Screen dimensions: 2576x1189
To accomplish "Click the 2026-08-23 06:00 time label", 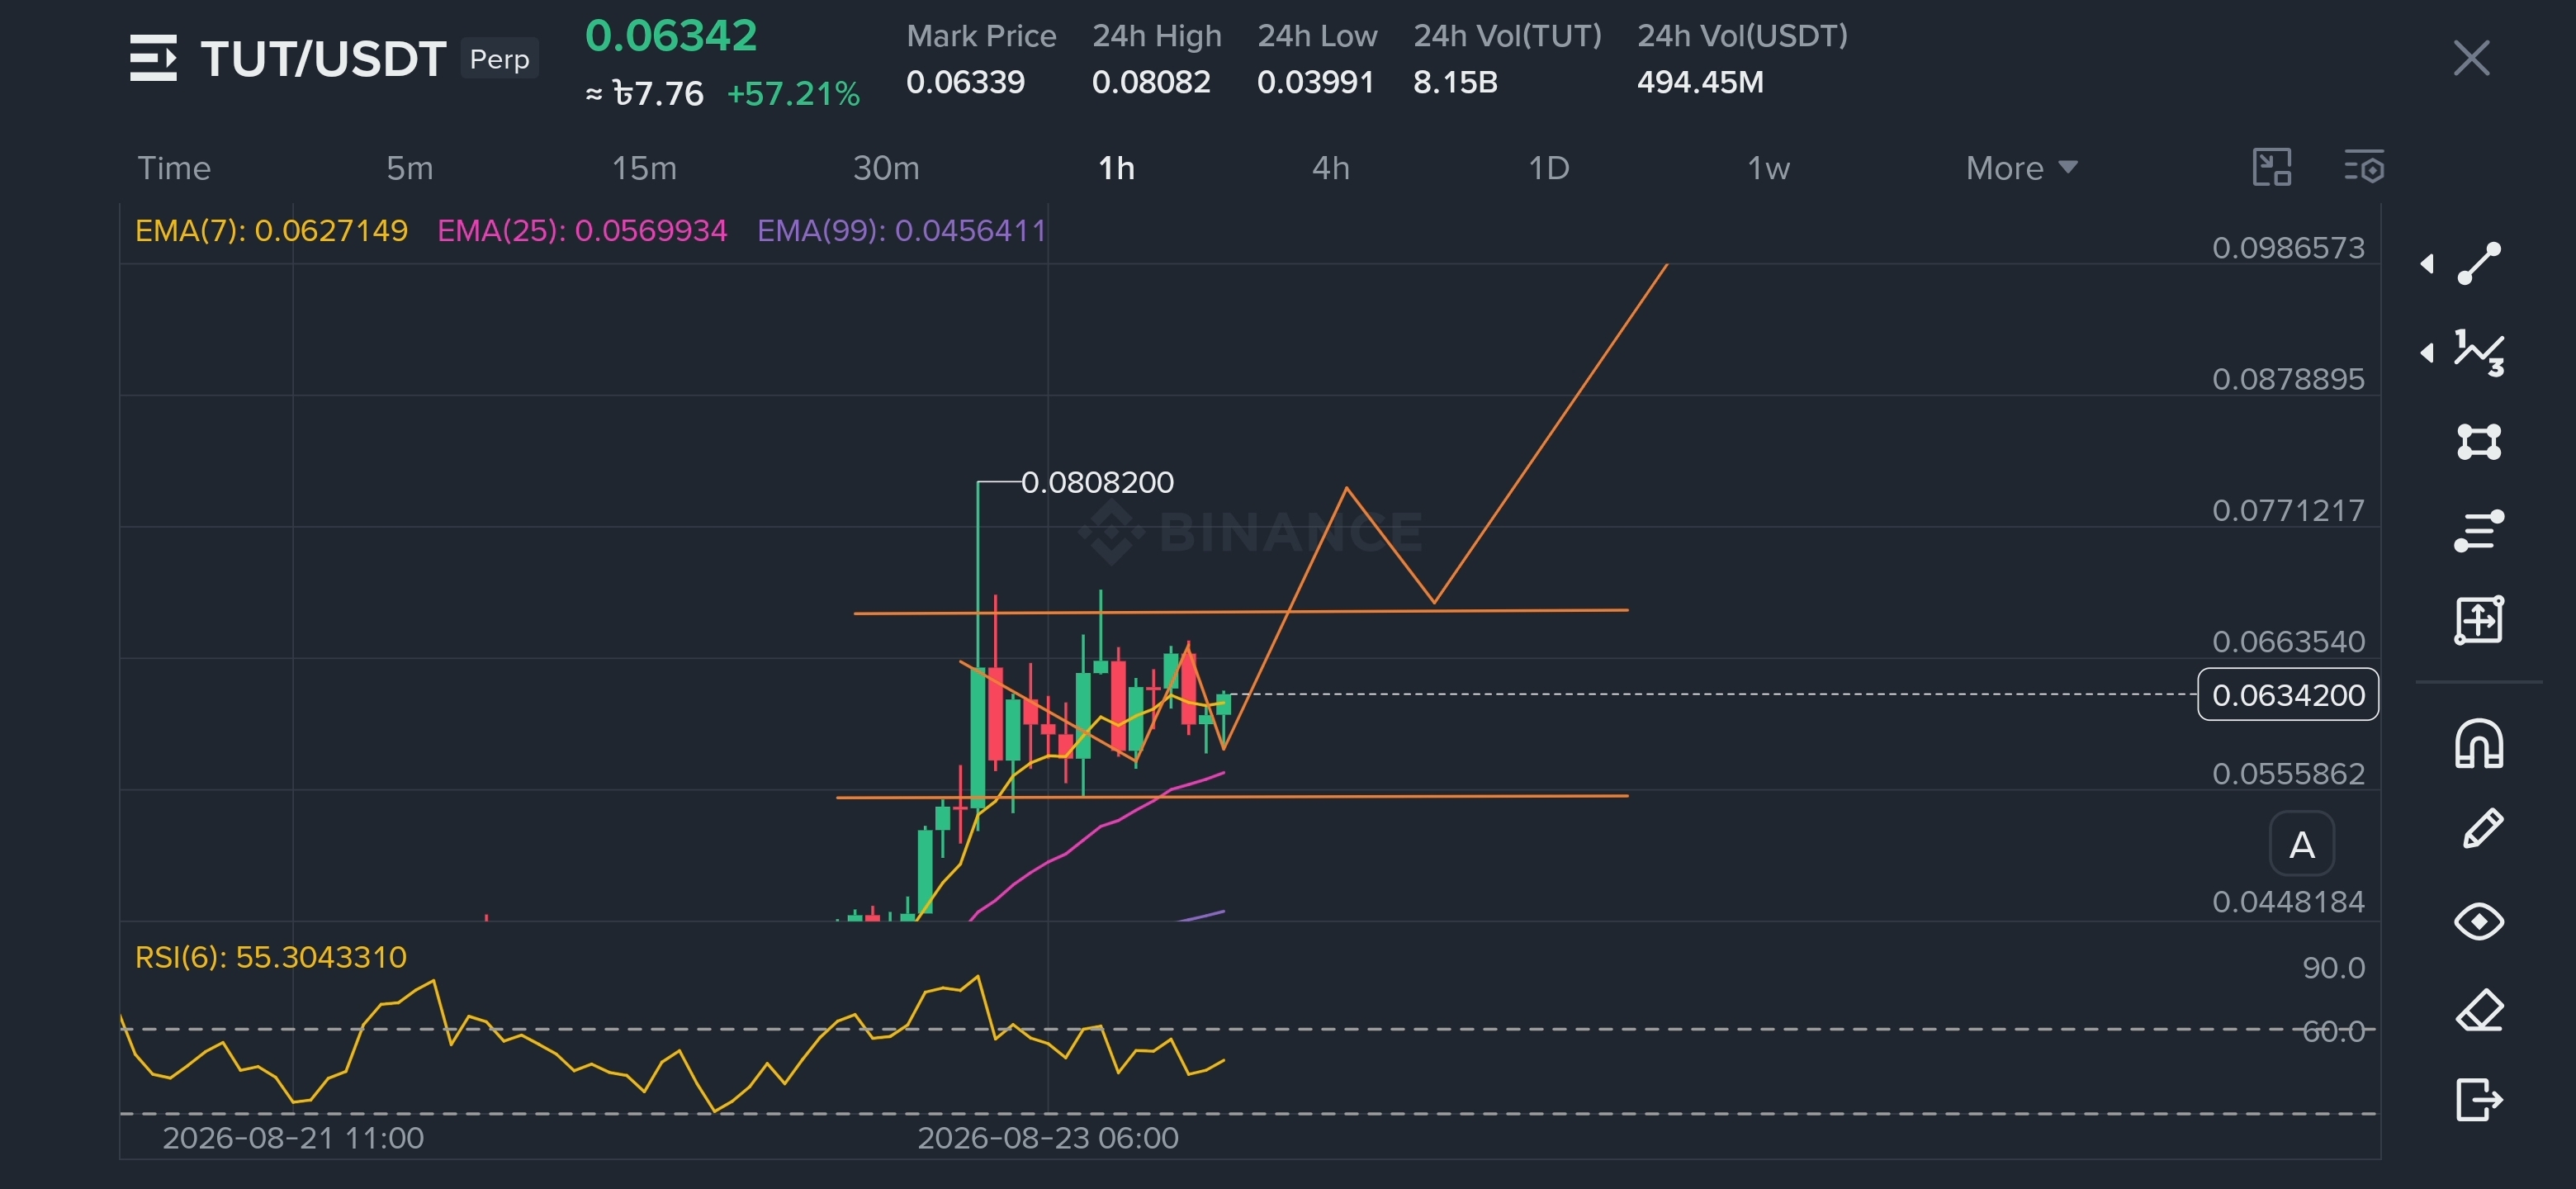I will [x=1048, y=1138].
